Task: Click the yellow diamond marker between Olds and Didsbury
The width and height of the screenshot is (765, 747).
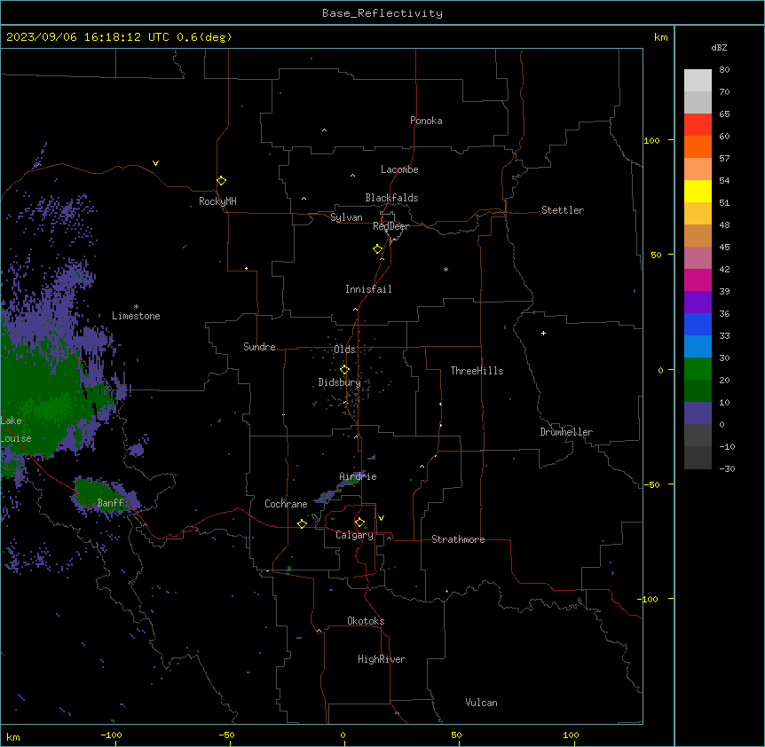Action: click(x=345, y=370)
